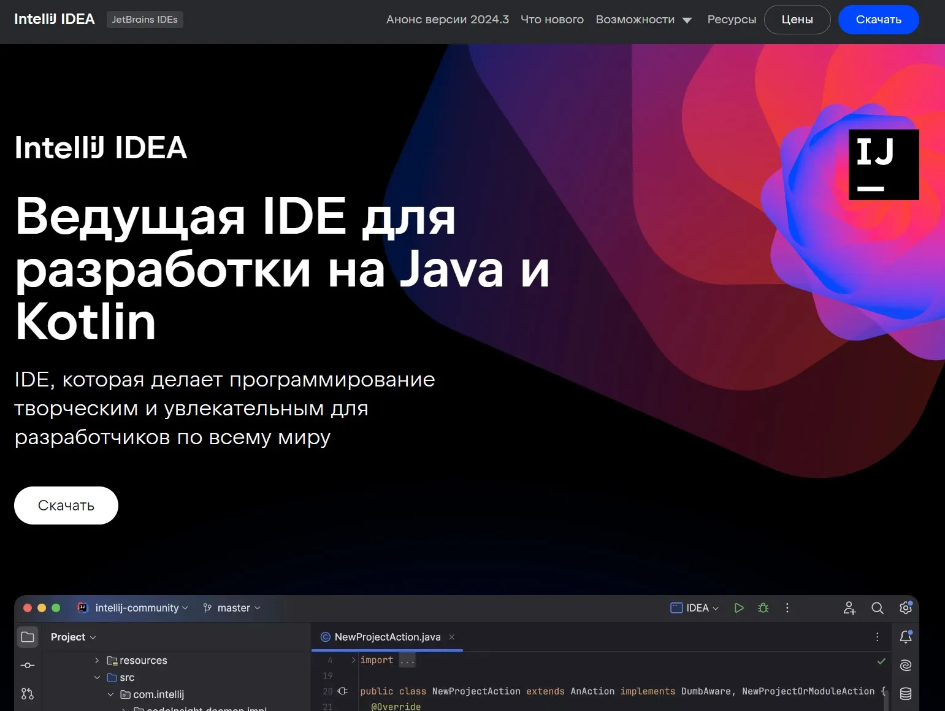The width and height of the screenshot is (945, 711).
Task: Click the Code With Me user icon
Action: click(x=849, y=608)
